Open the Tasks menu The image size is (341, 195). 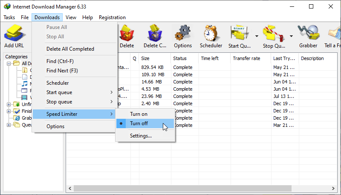[9, 17]
